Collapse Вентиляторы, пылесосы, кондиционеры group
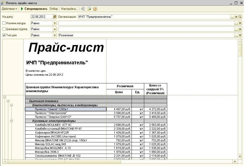This screenshot has width=245, height=166. [x=11, y=105]
